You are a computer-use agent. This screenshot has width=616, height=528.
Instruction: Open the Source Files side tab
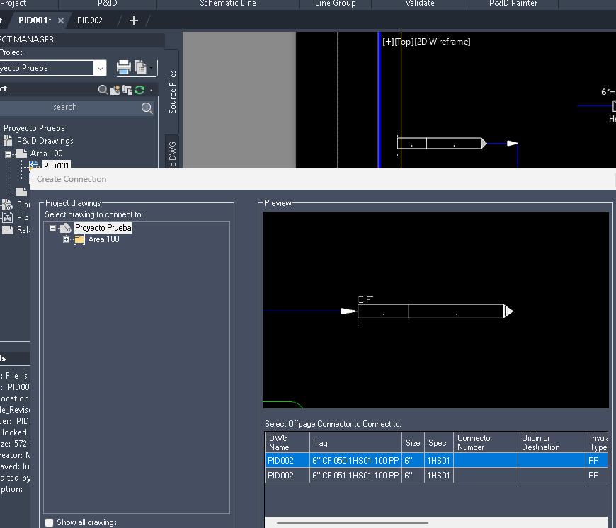point(173,92)
